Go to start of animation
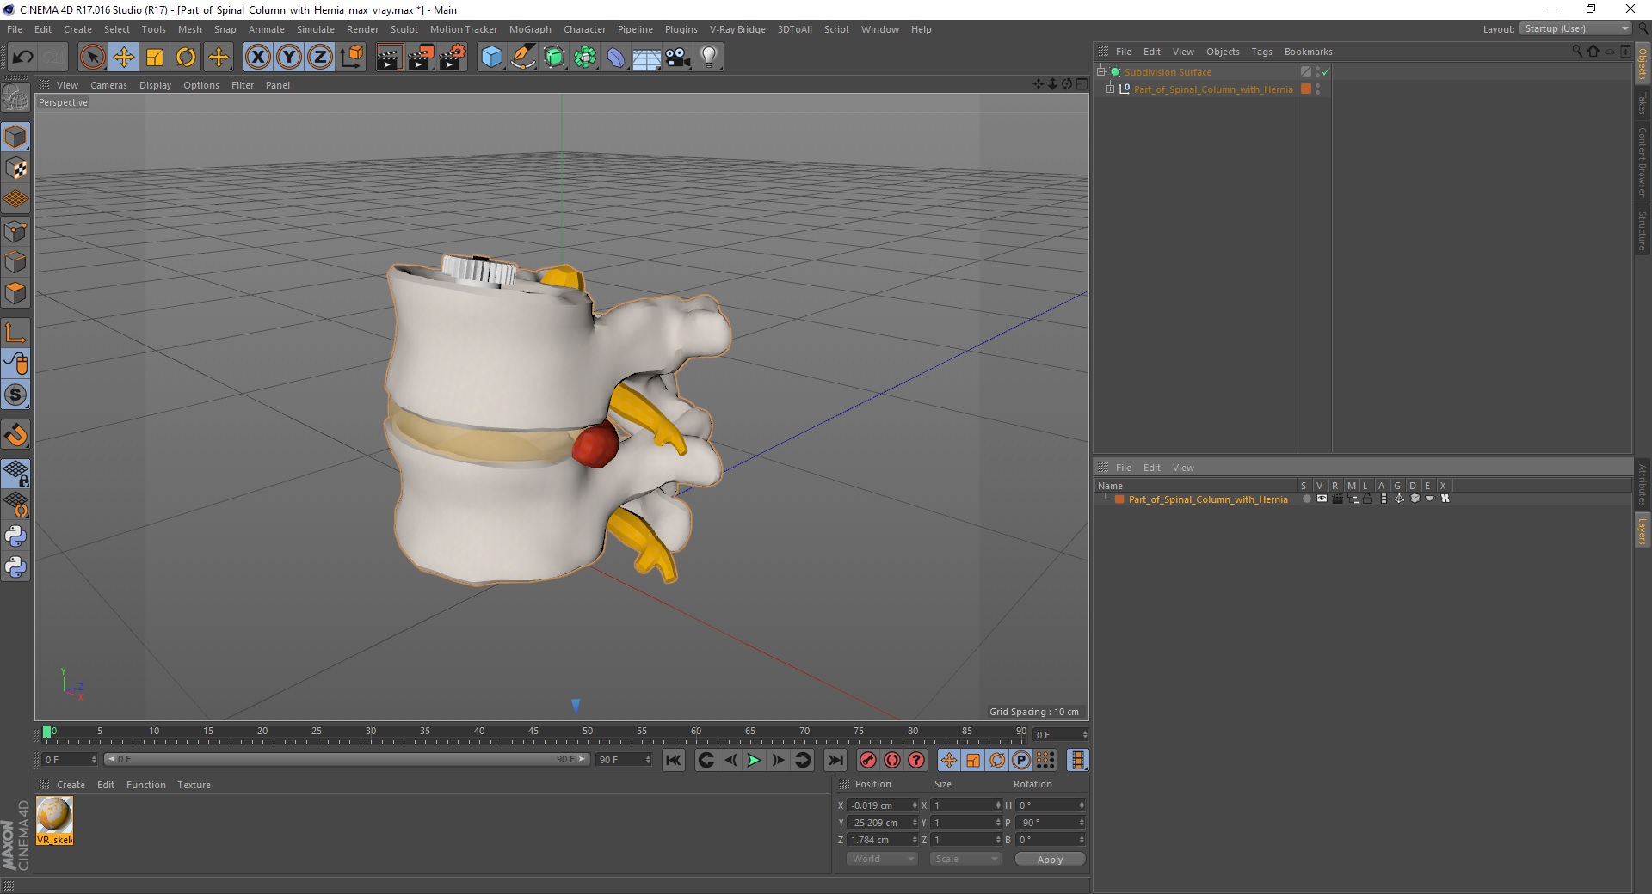1652x894 pixels. 674,760
